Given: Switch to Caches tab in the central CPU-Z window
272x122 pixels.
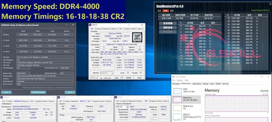Looking at the screenshot, I should [x=98, y=29].
